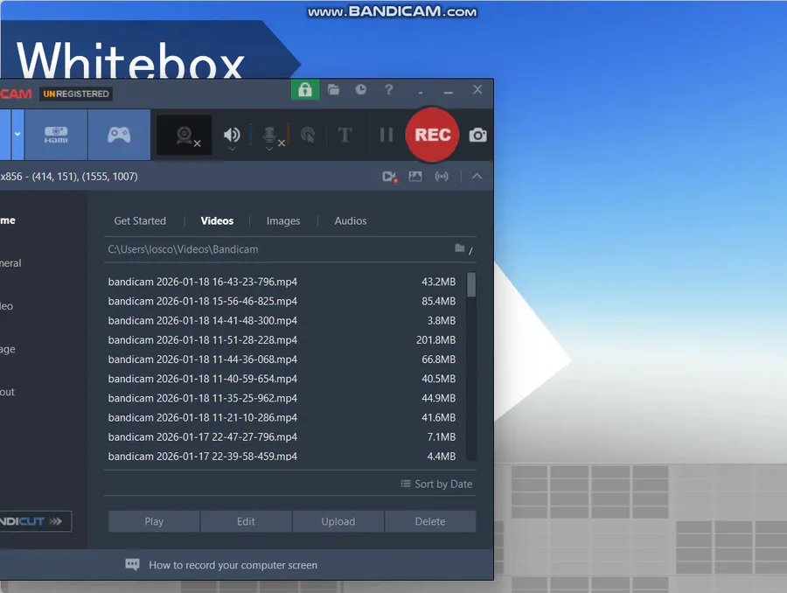Expand speaker settings dropdown chevron
Screen dimensions: 787x593
232,149
